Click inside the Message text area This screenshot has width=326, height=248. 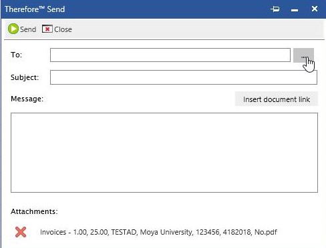[x=164, y=153]
